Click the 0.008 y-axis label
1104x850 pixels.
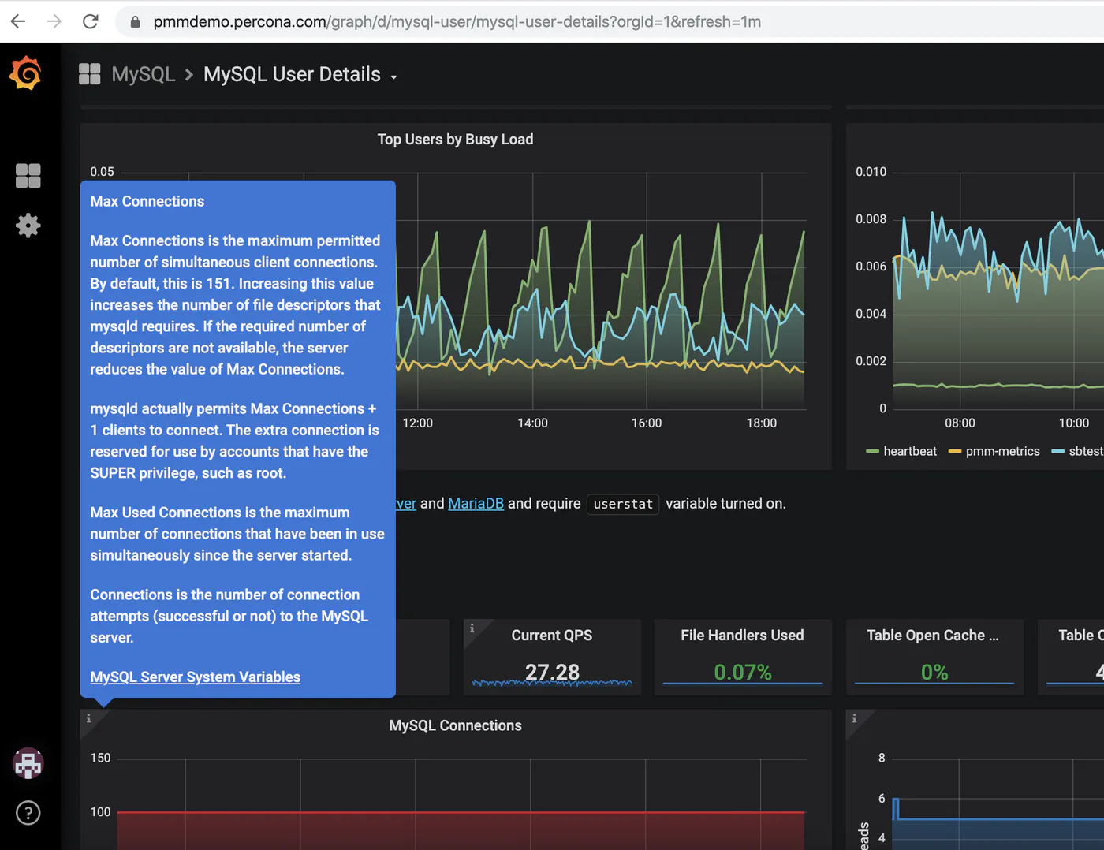click(x=871, y=218)
